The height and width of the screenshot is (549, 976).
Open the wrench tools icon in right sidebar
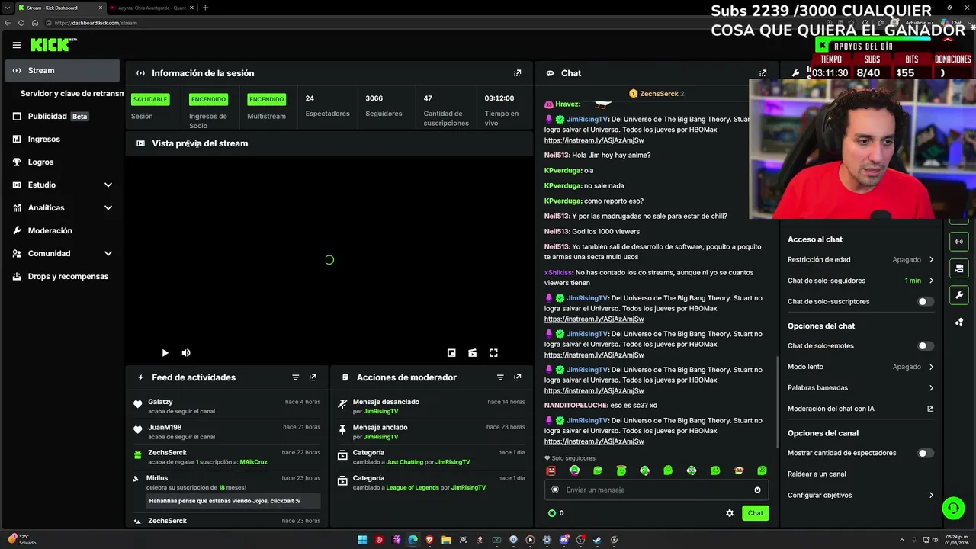[x=959, y=295]
